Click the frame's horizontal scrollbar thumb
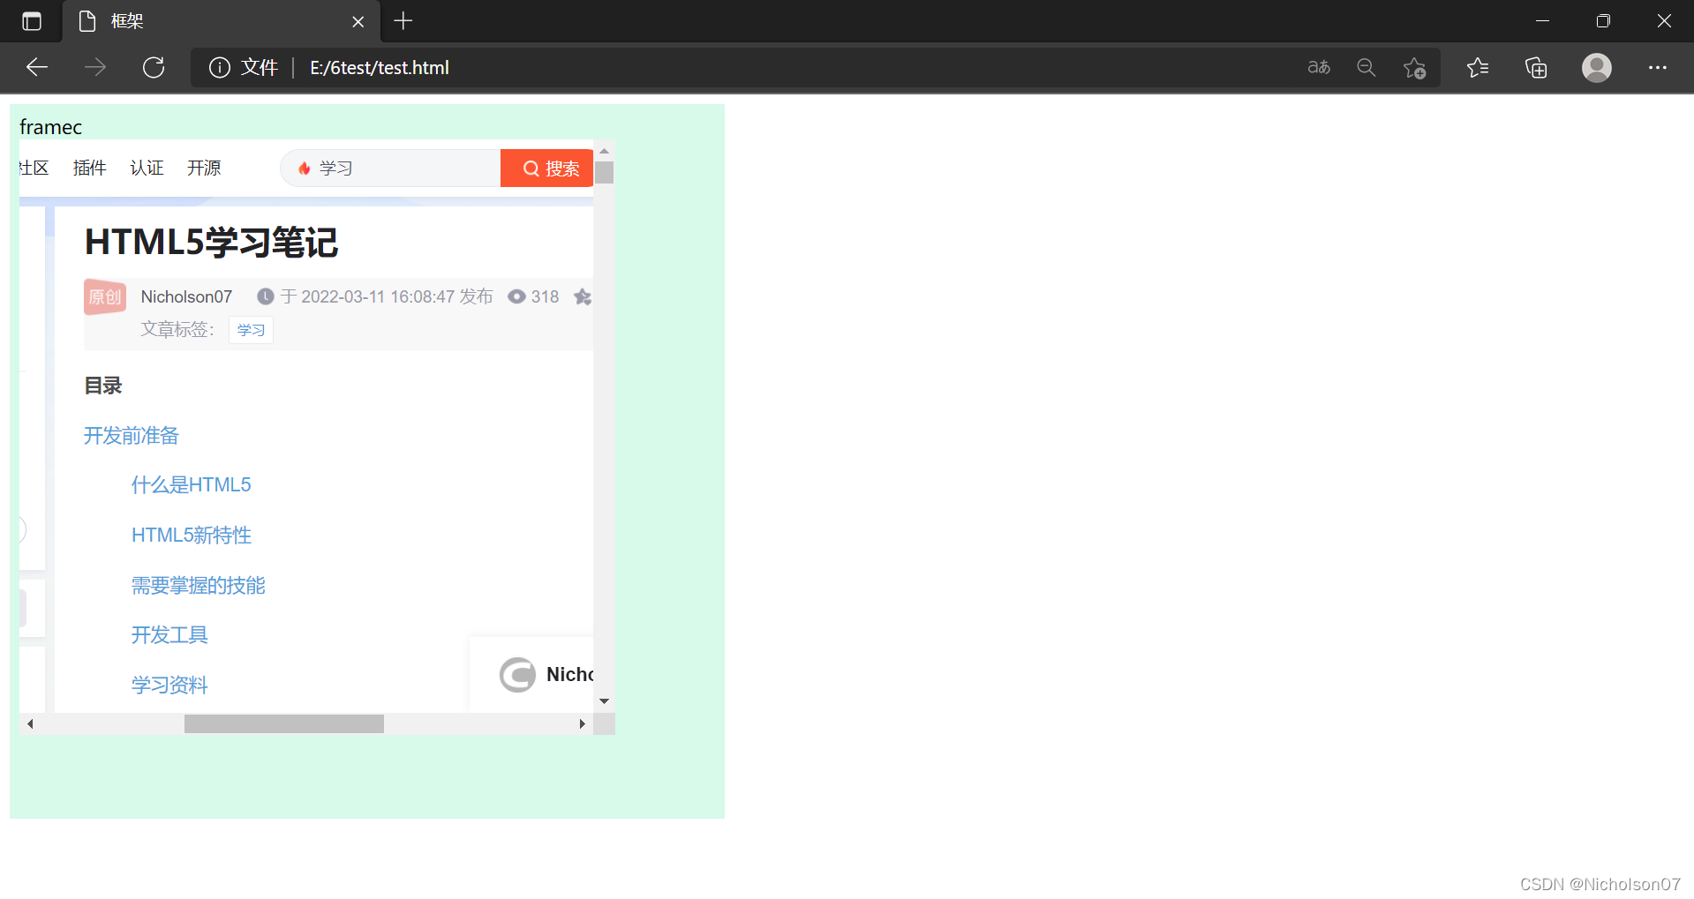Viewport: 1694px width, 899px height. tap(284, 724)
